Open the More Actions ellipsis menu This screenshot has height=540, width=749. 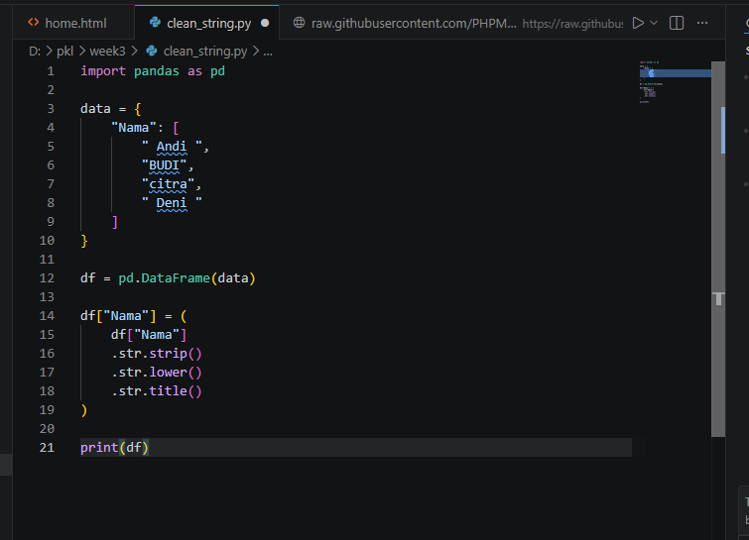(x=702, y=23)
